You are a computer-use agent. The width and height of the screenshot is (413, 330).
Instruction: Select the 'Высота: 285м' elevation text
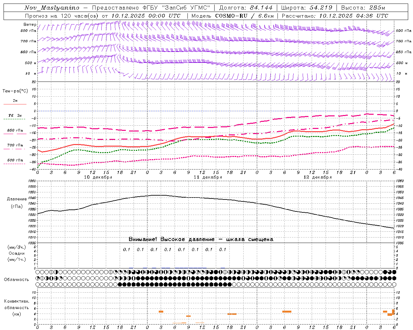coord(363,8)
